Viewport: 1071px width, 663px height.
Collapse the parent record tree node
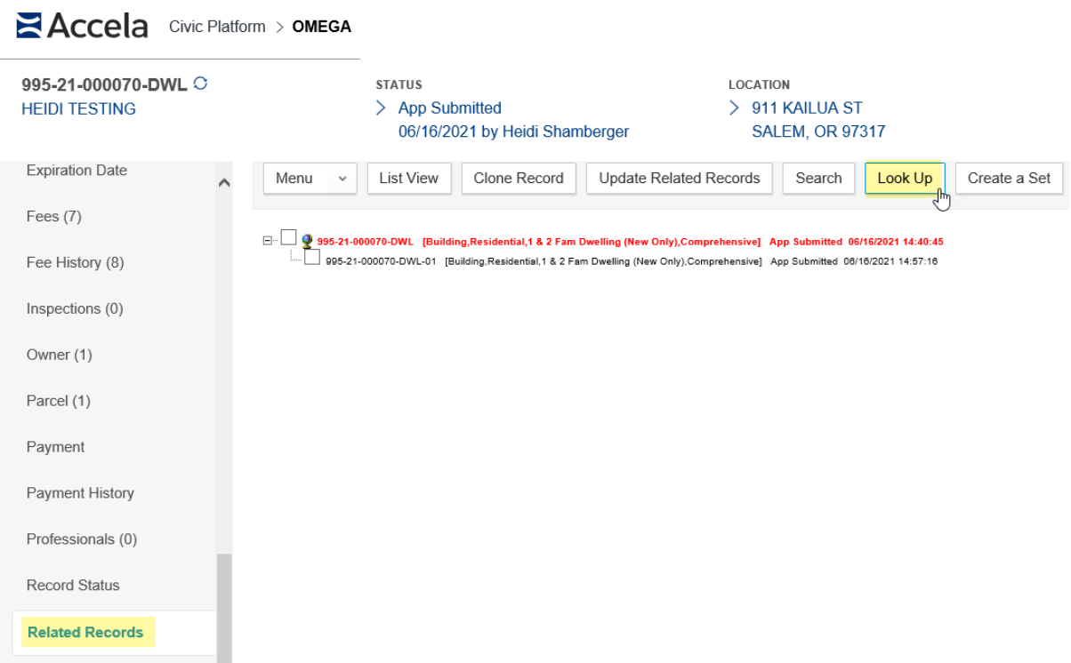(268, 241)
